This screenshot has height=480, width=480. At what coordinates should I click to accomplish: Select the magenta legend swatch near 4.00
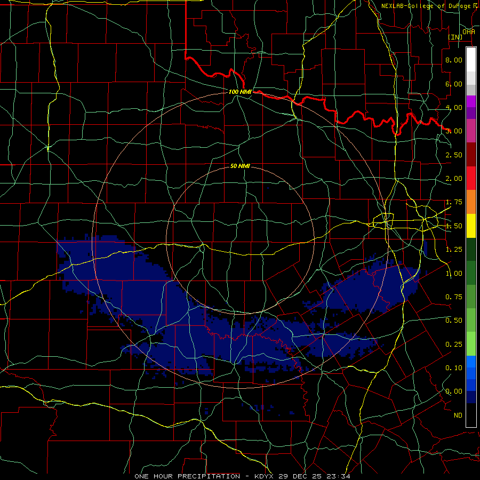tap(471, 101)
